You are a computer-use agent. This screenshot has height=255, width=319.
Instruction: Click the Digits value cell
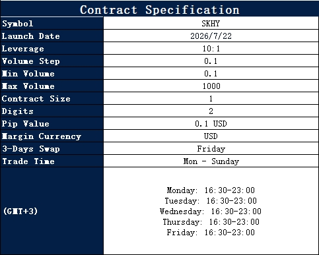pos(211,111)
